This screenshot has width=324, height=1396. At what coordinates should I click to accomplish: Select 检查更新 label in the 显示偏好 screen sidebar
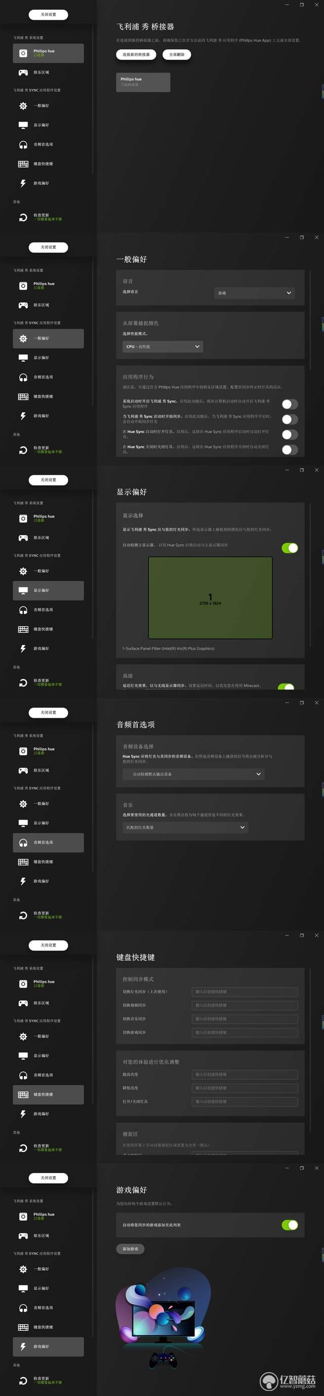[x=41, y=681]
